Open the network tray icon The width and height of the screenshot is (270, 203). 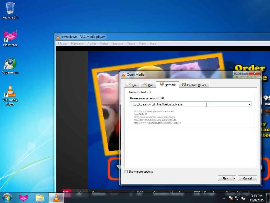tap(237, 198)
